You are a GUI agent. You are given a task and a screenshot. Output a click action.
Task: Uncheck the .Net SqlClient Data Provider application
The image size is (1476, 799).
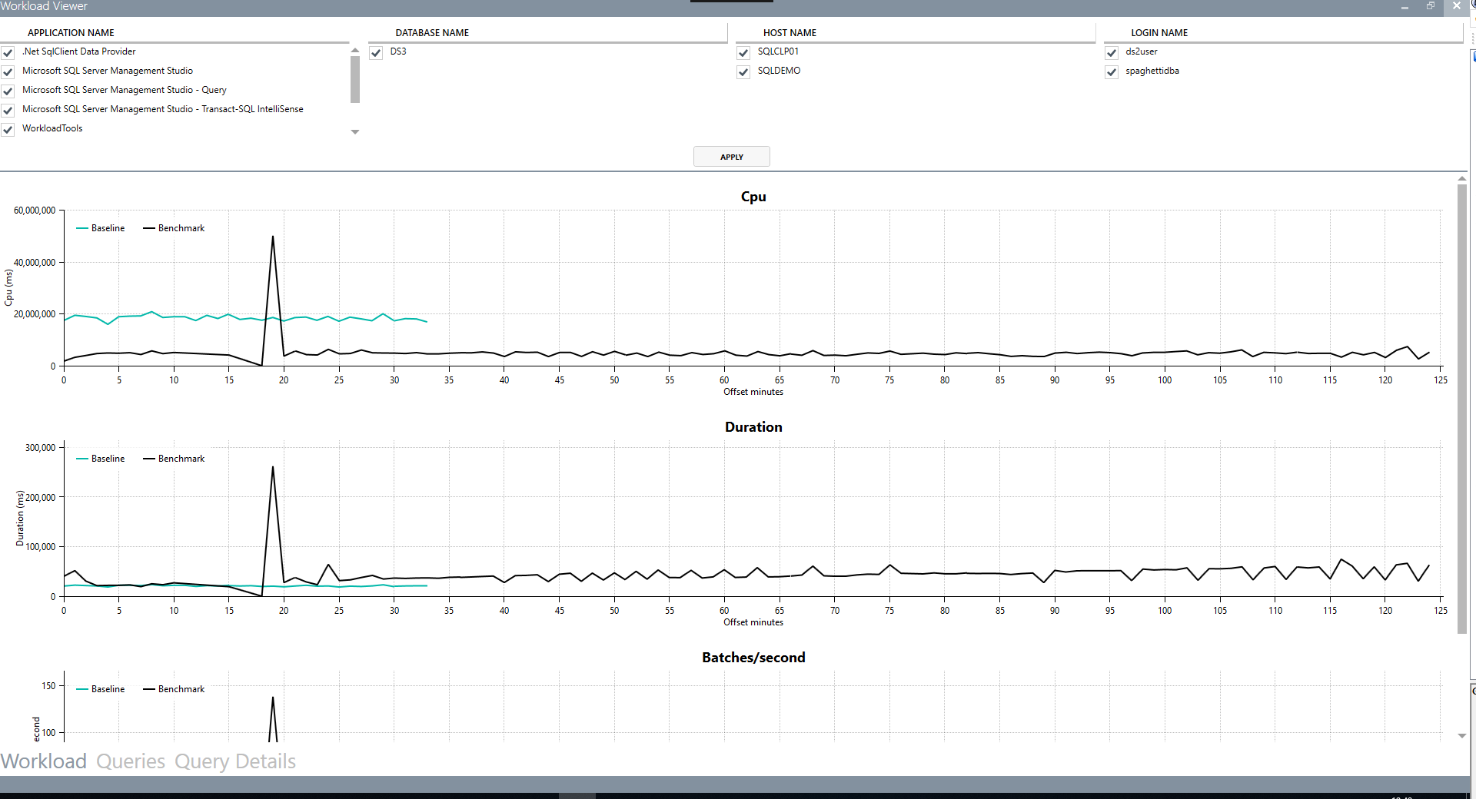pyautogui.click(x=8, y=52)
